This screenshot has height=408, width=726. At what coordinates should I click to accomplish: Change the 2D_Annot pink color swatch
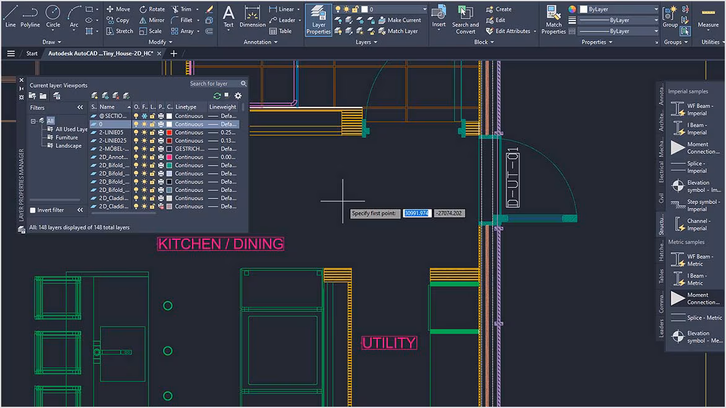pyautogui.click(x=170, y=157)
